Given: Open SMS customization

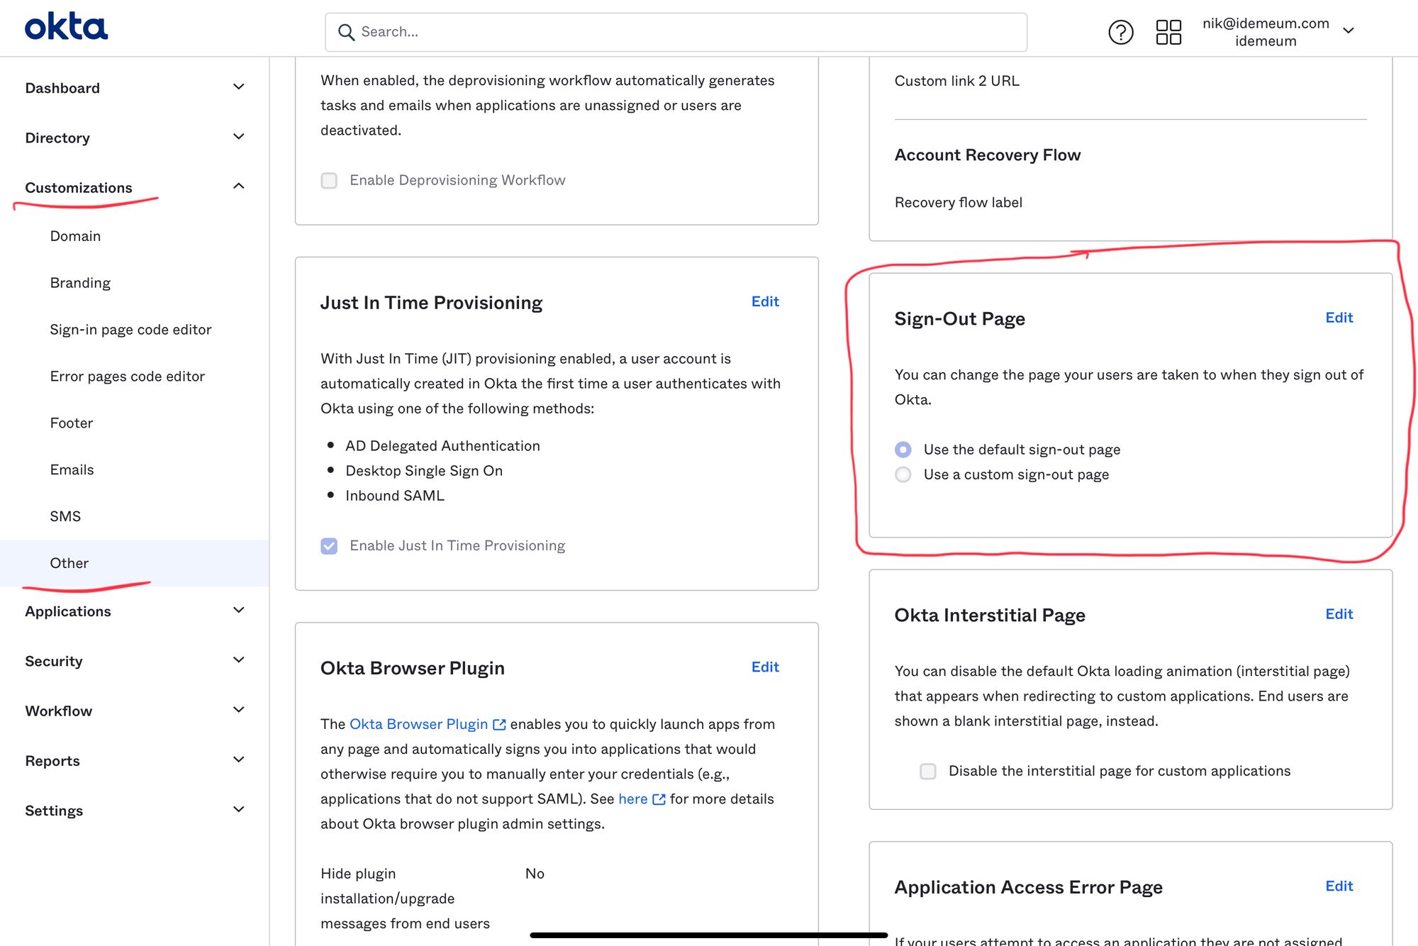Looking at the screenshot, I should click(x=65, y=517).
